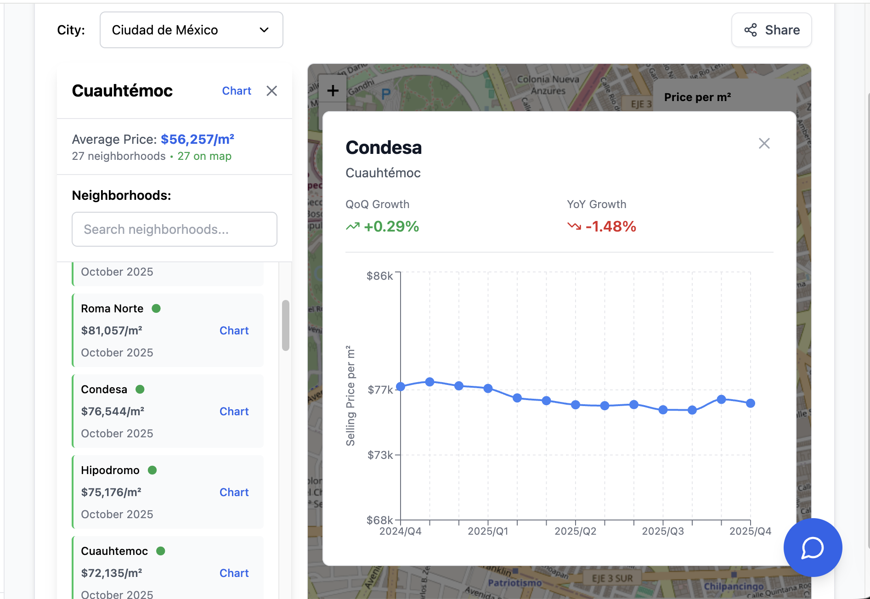Open the Cuauhtemoc neighborhood Chart link
Viewport: 870px width, 599px height.
[234, 573]
